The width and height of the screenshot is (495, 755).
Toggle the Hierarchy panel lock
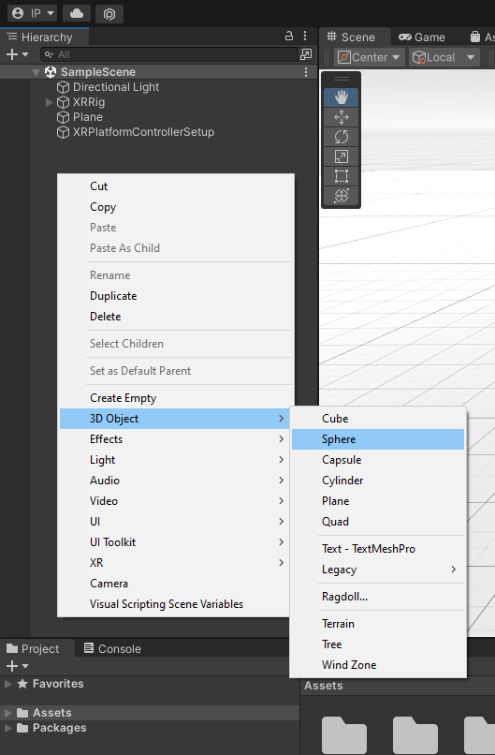(289, 37)
